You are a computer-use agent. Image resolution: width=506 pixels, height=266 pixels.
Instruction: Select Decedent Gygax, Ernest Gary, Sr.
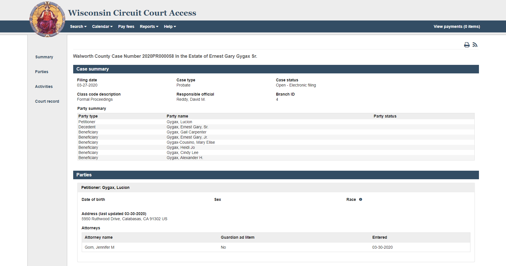pos(276,127)
